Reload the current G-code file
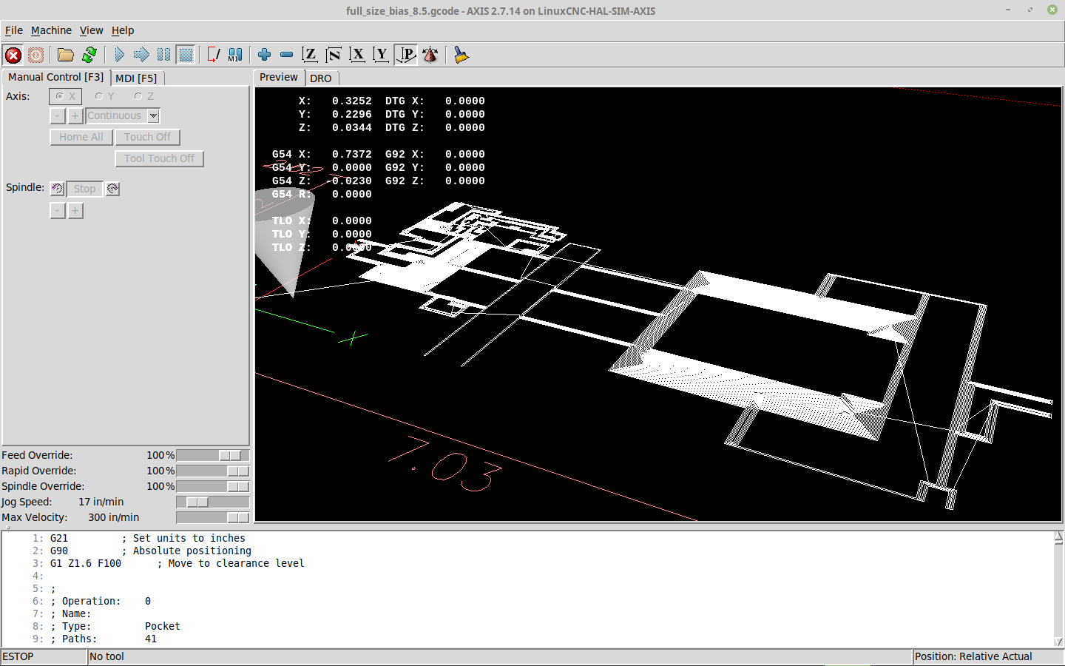This screenshot has height=666, width=1065. click(89, 55)
